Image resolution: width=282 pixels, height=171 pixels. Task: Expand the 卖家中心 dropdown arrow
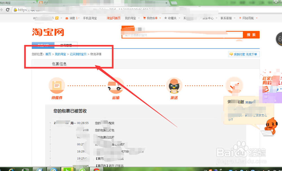point(216,18)
